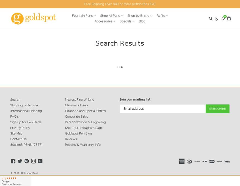
Task: Expand the Fountain Pens menu
Action: coord(84,16)
